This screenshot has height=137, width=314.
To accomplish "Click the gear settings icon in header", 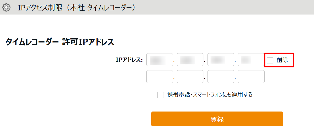I will [6, 7].
